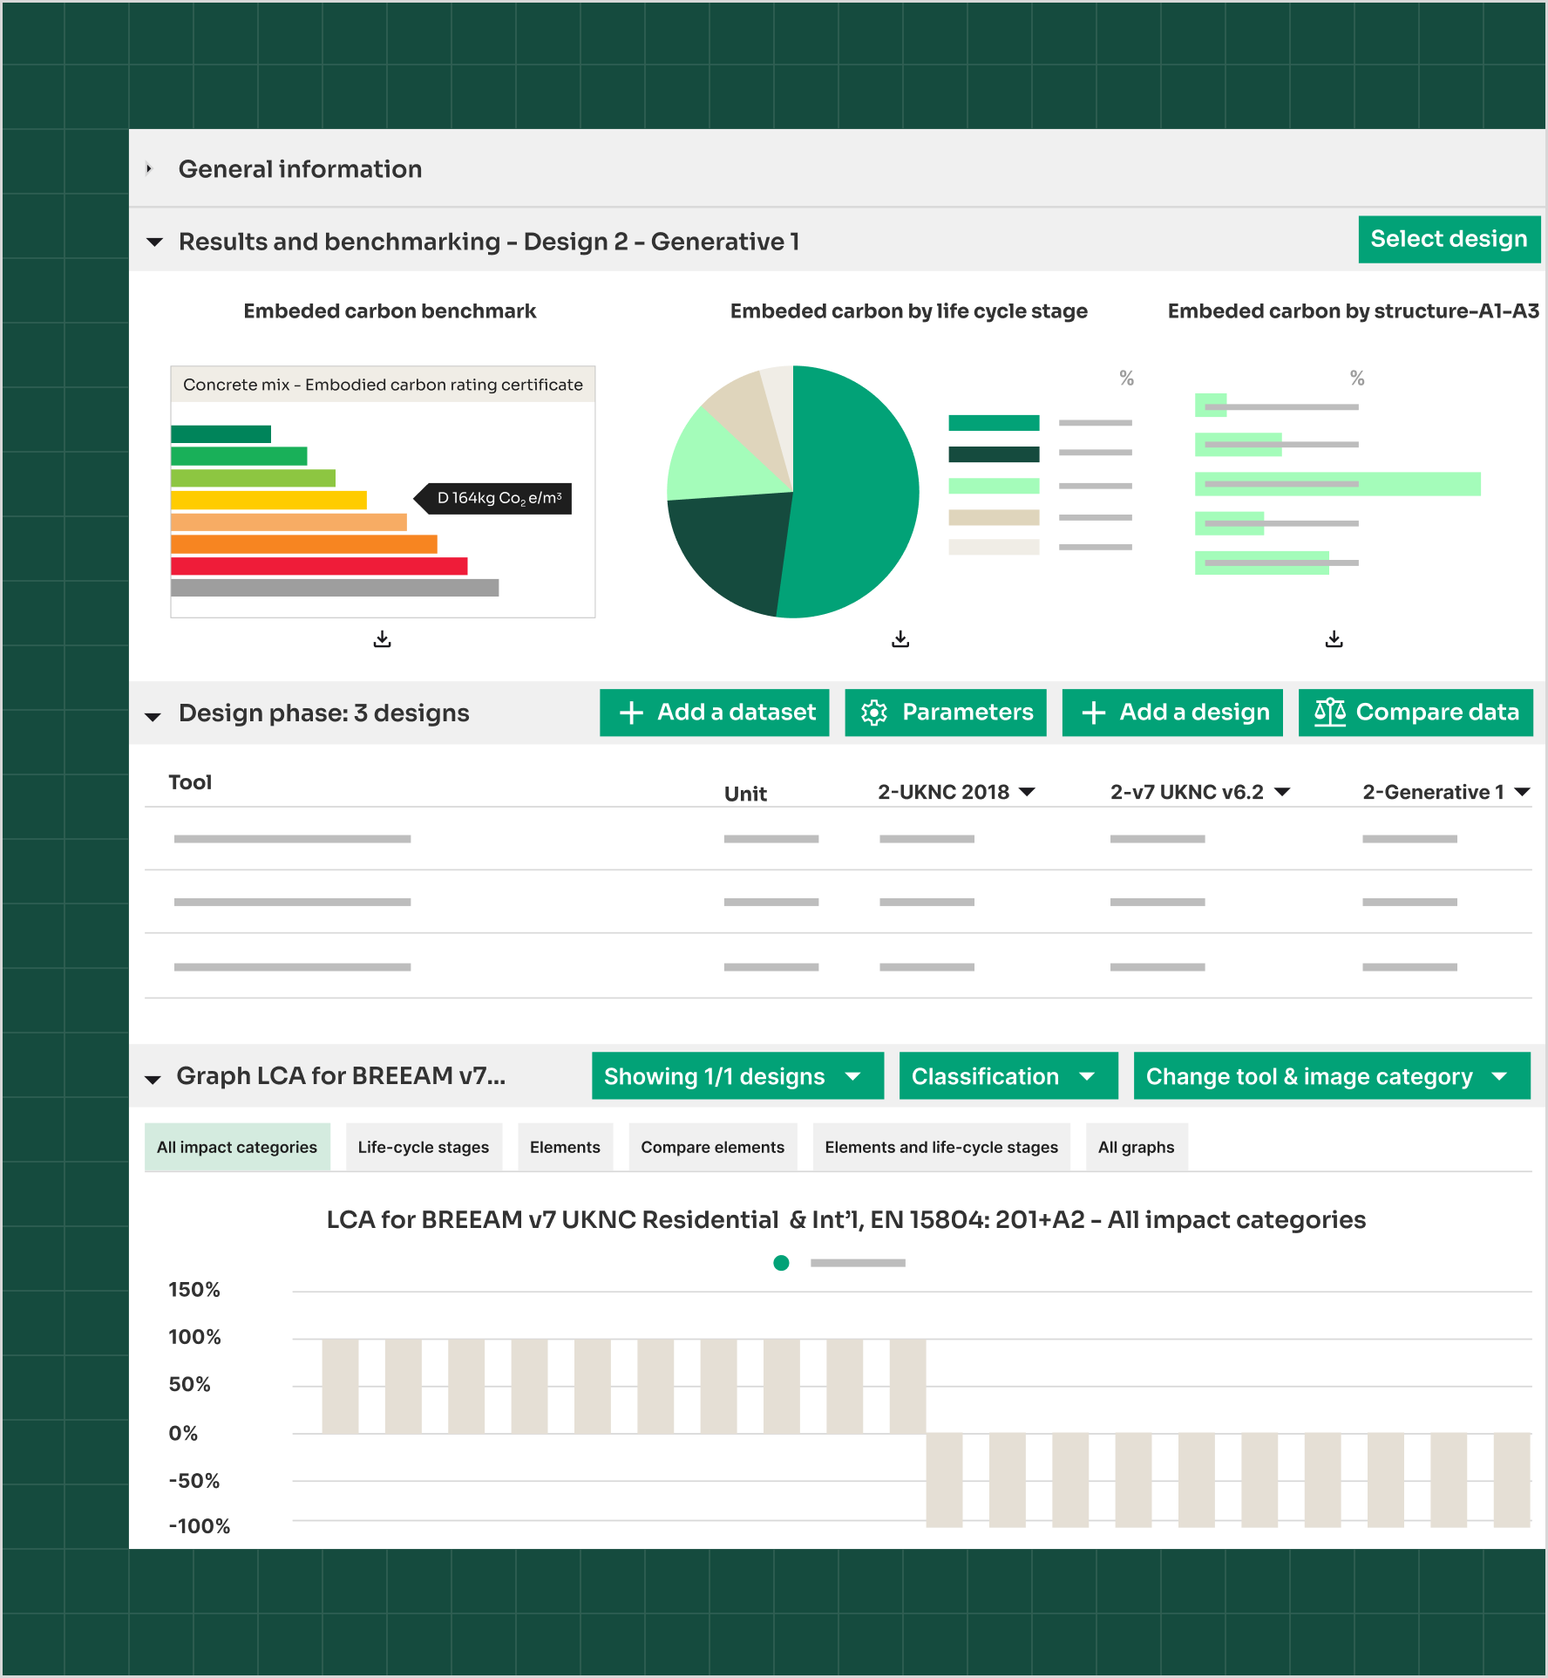Collapse the Results and benchmarking section
Screen dimensions: 1548x1678
tap(154, 242)
